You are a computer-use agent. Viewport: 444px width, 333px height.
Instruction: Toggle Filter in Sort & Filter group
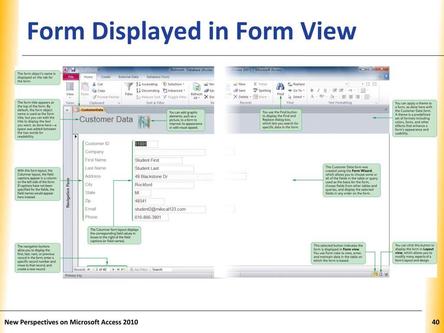coord(174,97)
